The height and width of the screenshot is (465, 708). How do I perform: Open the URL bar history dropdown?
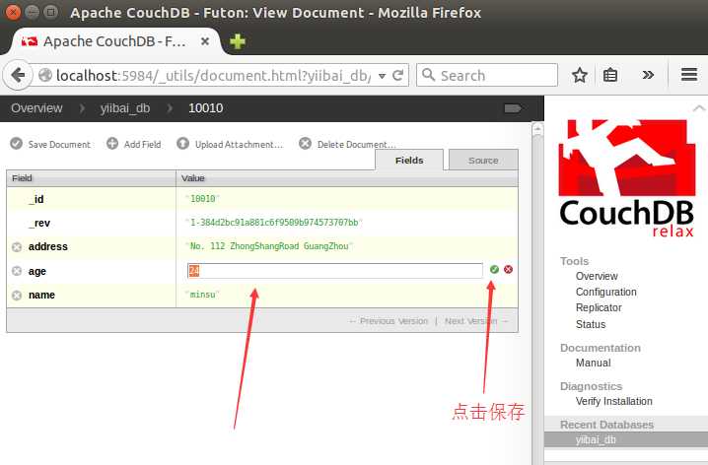(x=382, y=75)
